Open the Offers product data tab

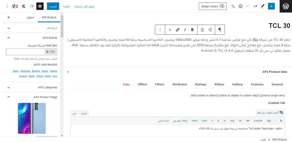click(x=143, y=84)
